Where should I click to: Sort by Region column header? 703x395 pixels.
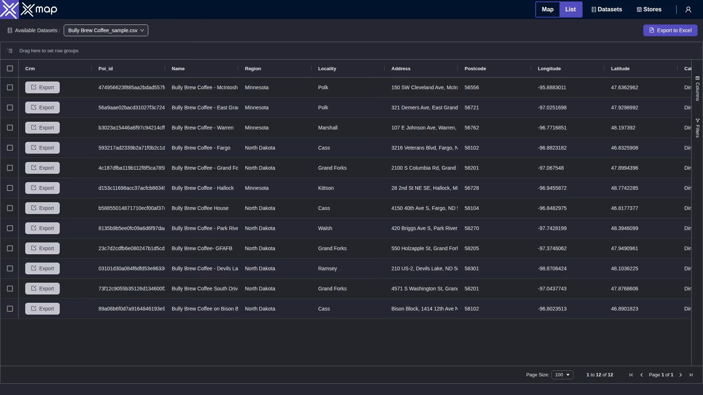[253, 68]
